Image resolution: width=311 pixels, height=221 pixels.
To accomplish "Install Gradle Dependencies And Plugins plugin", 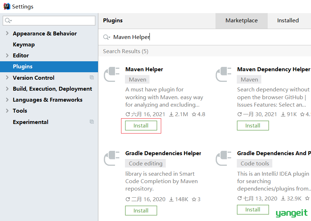I will (x=253, y=210).
